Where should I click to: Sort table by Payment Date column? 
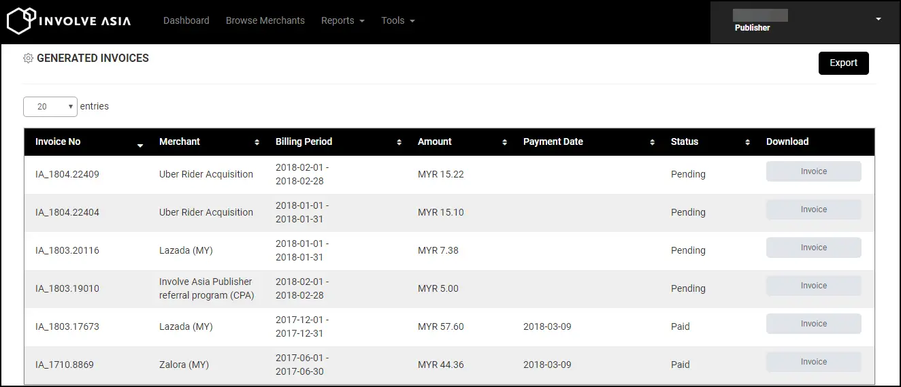[x=652, y=142]
